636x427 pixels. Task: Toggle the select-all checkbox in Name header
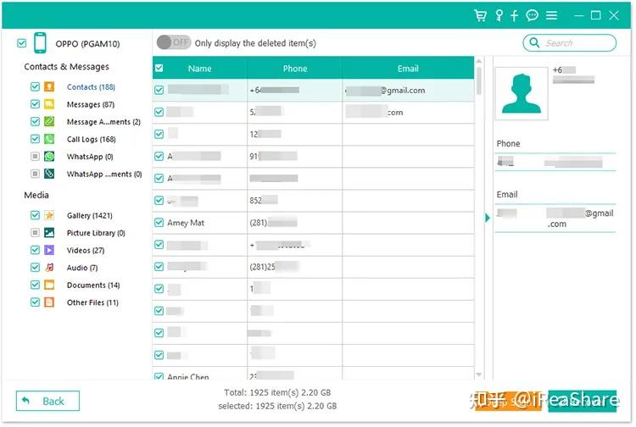tap(159, 68)
